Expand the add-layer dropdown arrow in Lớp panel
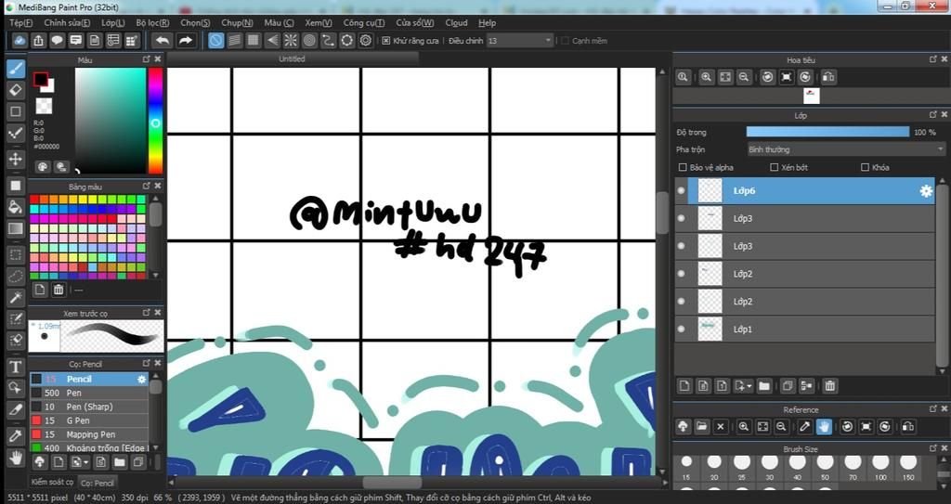This screenshot has width=951, height=504. (749, 386)
